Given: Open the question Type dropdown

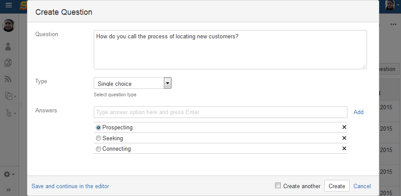Looking at the screenshot, I should point(133,83).
